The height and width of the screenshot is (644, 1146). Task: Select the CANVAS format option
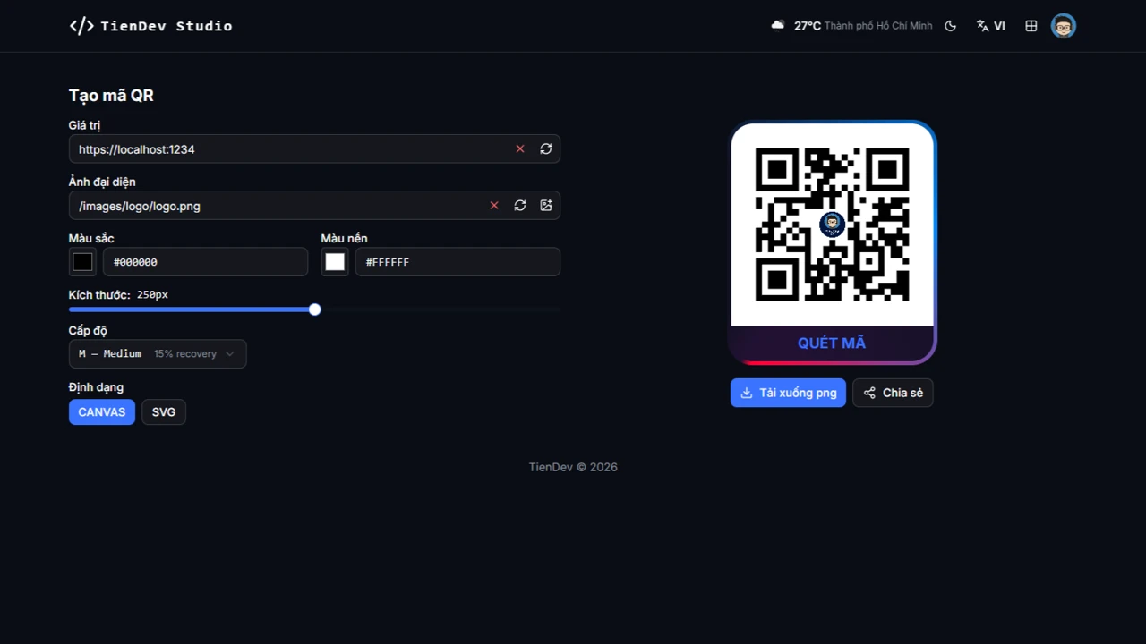coord(101,411)
